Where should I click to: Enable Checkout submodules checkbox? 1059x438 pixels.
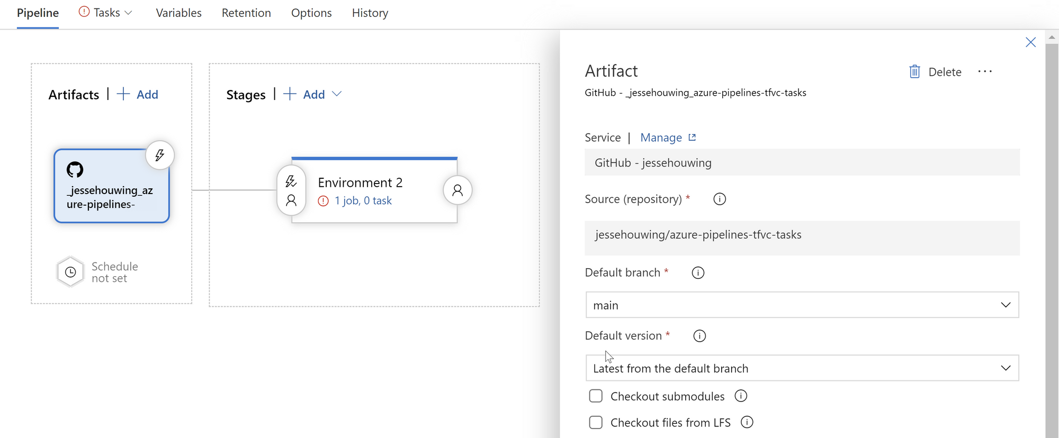(x=596, y=396)
